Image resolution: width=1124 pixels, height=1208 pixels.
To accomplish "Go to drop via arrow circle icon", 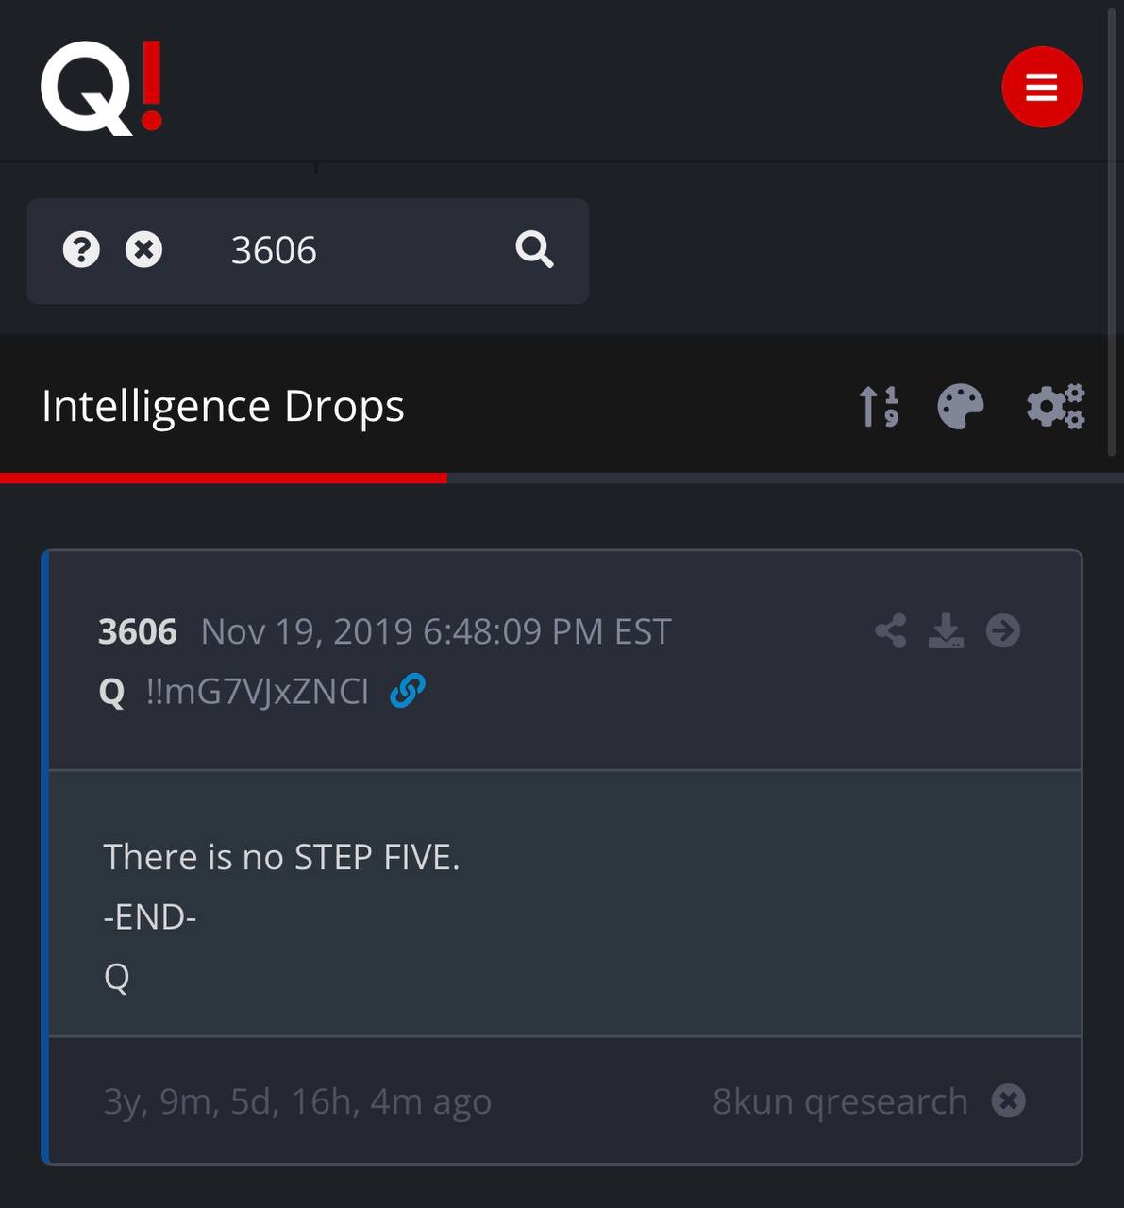I will pos(1003,630).
